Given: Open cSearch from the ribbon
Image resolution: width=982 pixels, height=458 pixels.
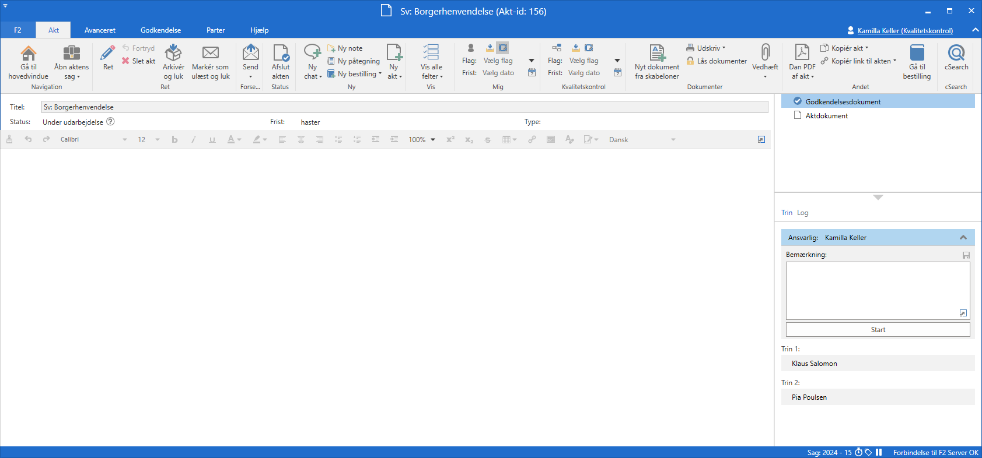Looking at the screenshot, I should click(956, 54).
